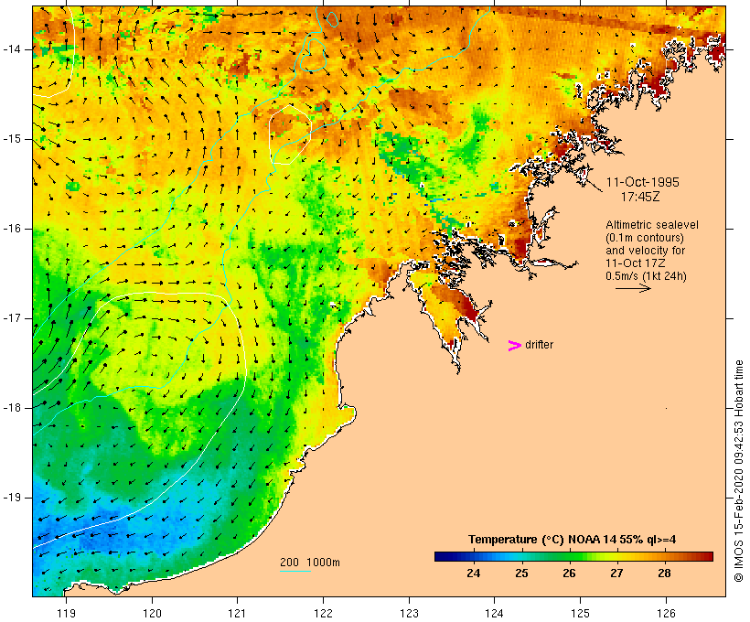Image resolution: width=750 pixels, height=622 pixels.
Task: Click the longitude axis label 121
Action: [237, 613]
